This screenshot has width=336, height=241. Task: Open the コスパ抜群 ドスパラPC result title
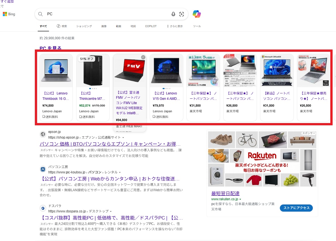click(x=111, y=218)
